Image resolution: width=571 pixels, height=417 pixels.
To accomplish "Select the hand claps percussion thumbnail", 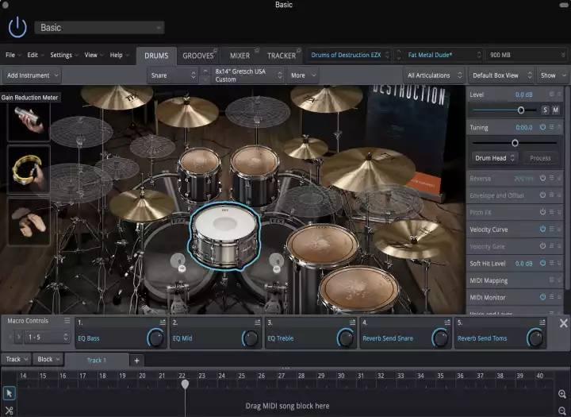I will click(29, 222).
